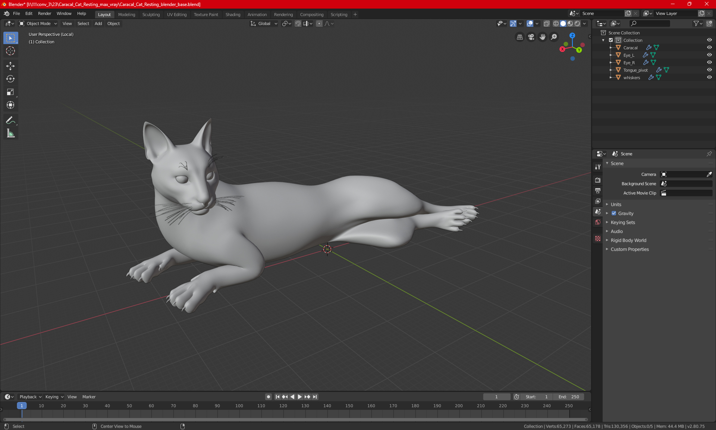Open World properties tab icon

click(x=598, y=222)
